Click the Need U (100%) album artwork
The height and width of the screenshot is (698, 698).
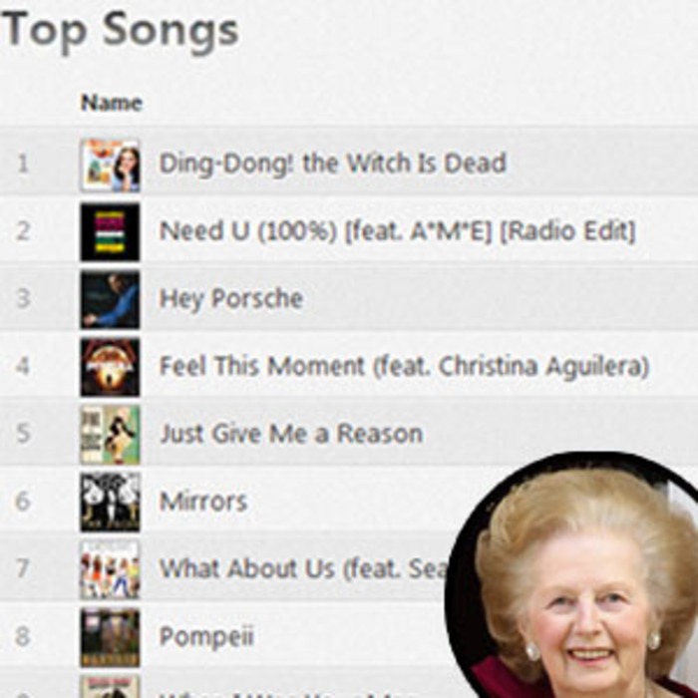[110, 232]
